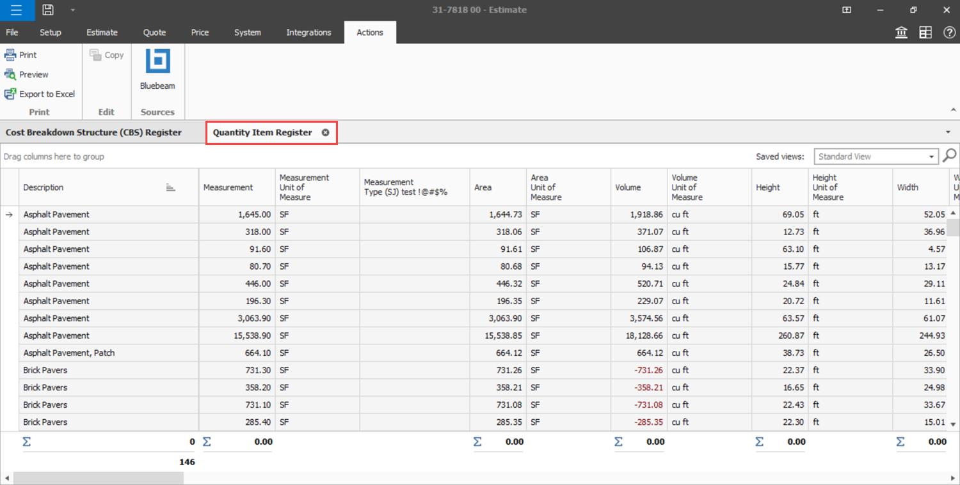The height and width of the screenshot is (485, 960).
Task: Close the Quantity Item Register tab
Action: [x=325, y=132]
